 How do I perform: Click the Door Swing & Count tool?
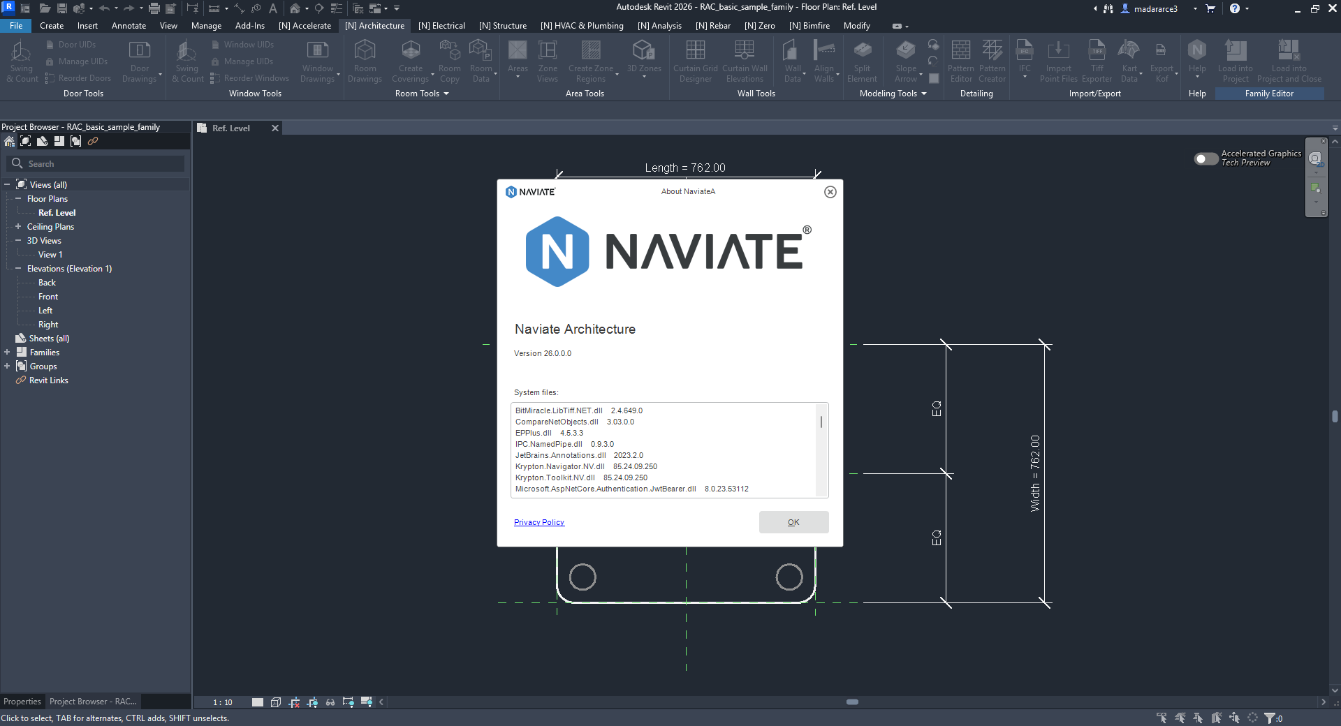point(22,61)
